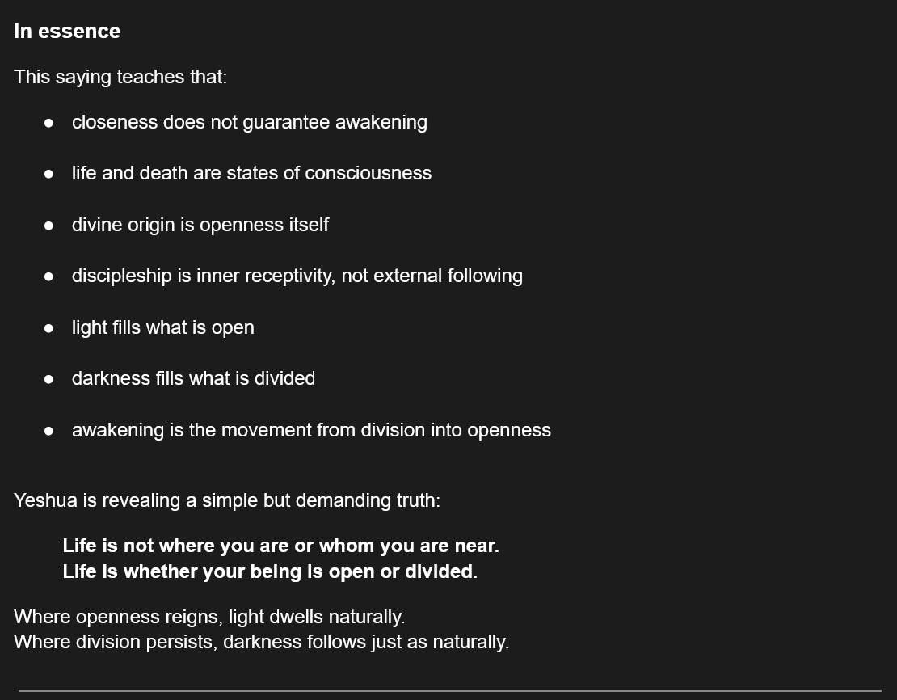
Task: Click the bullet dot before "light fills"
Action: [x=49, y=328]
